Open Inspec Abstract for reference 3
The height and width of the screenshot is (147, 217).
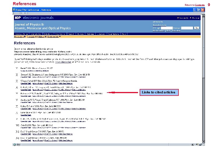(38, 83)
